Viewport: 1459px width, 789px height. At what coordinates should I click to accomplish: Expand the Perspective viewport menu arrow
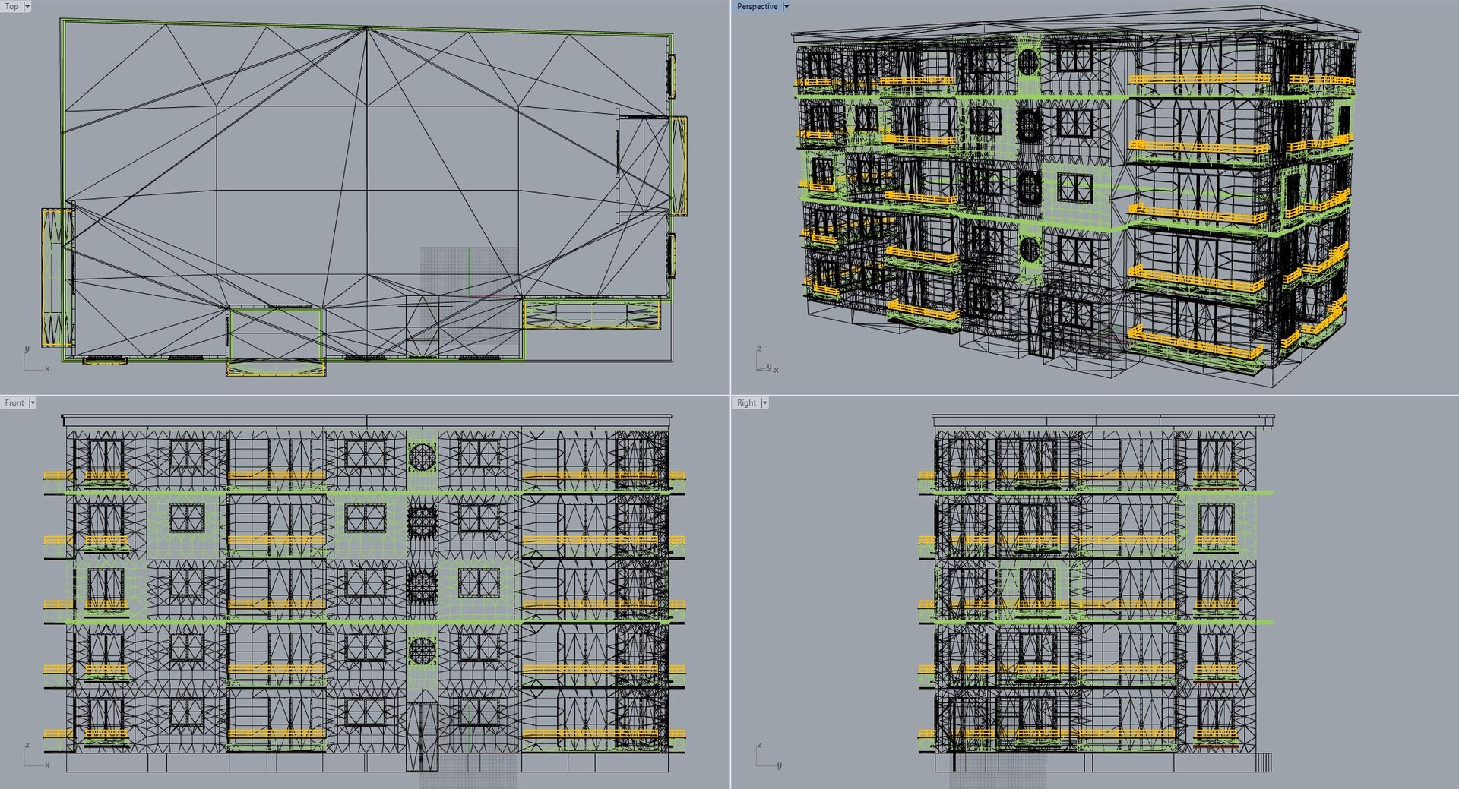coord(786,6)
